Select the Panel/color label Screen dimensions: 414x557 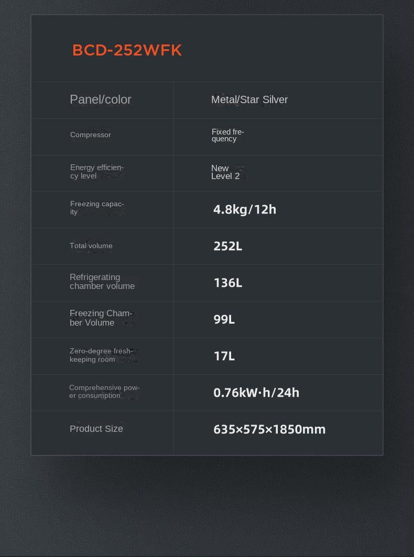(101, 99)
